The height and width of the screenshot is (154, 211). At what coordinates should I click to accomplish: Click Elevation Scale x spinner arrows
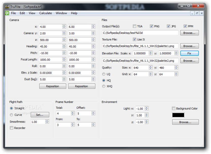click(151, 53)
